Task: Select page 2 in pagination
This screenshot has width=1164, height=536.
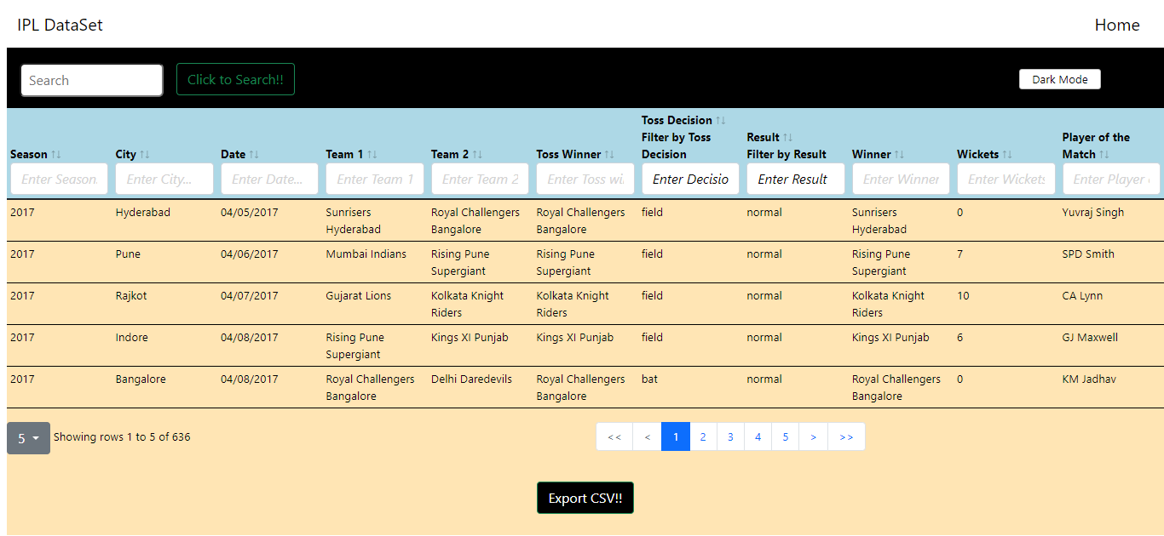Action: pyautogui.click(x=703, y=436)
